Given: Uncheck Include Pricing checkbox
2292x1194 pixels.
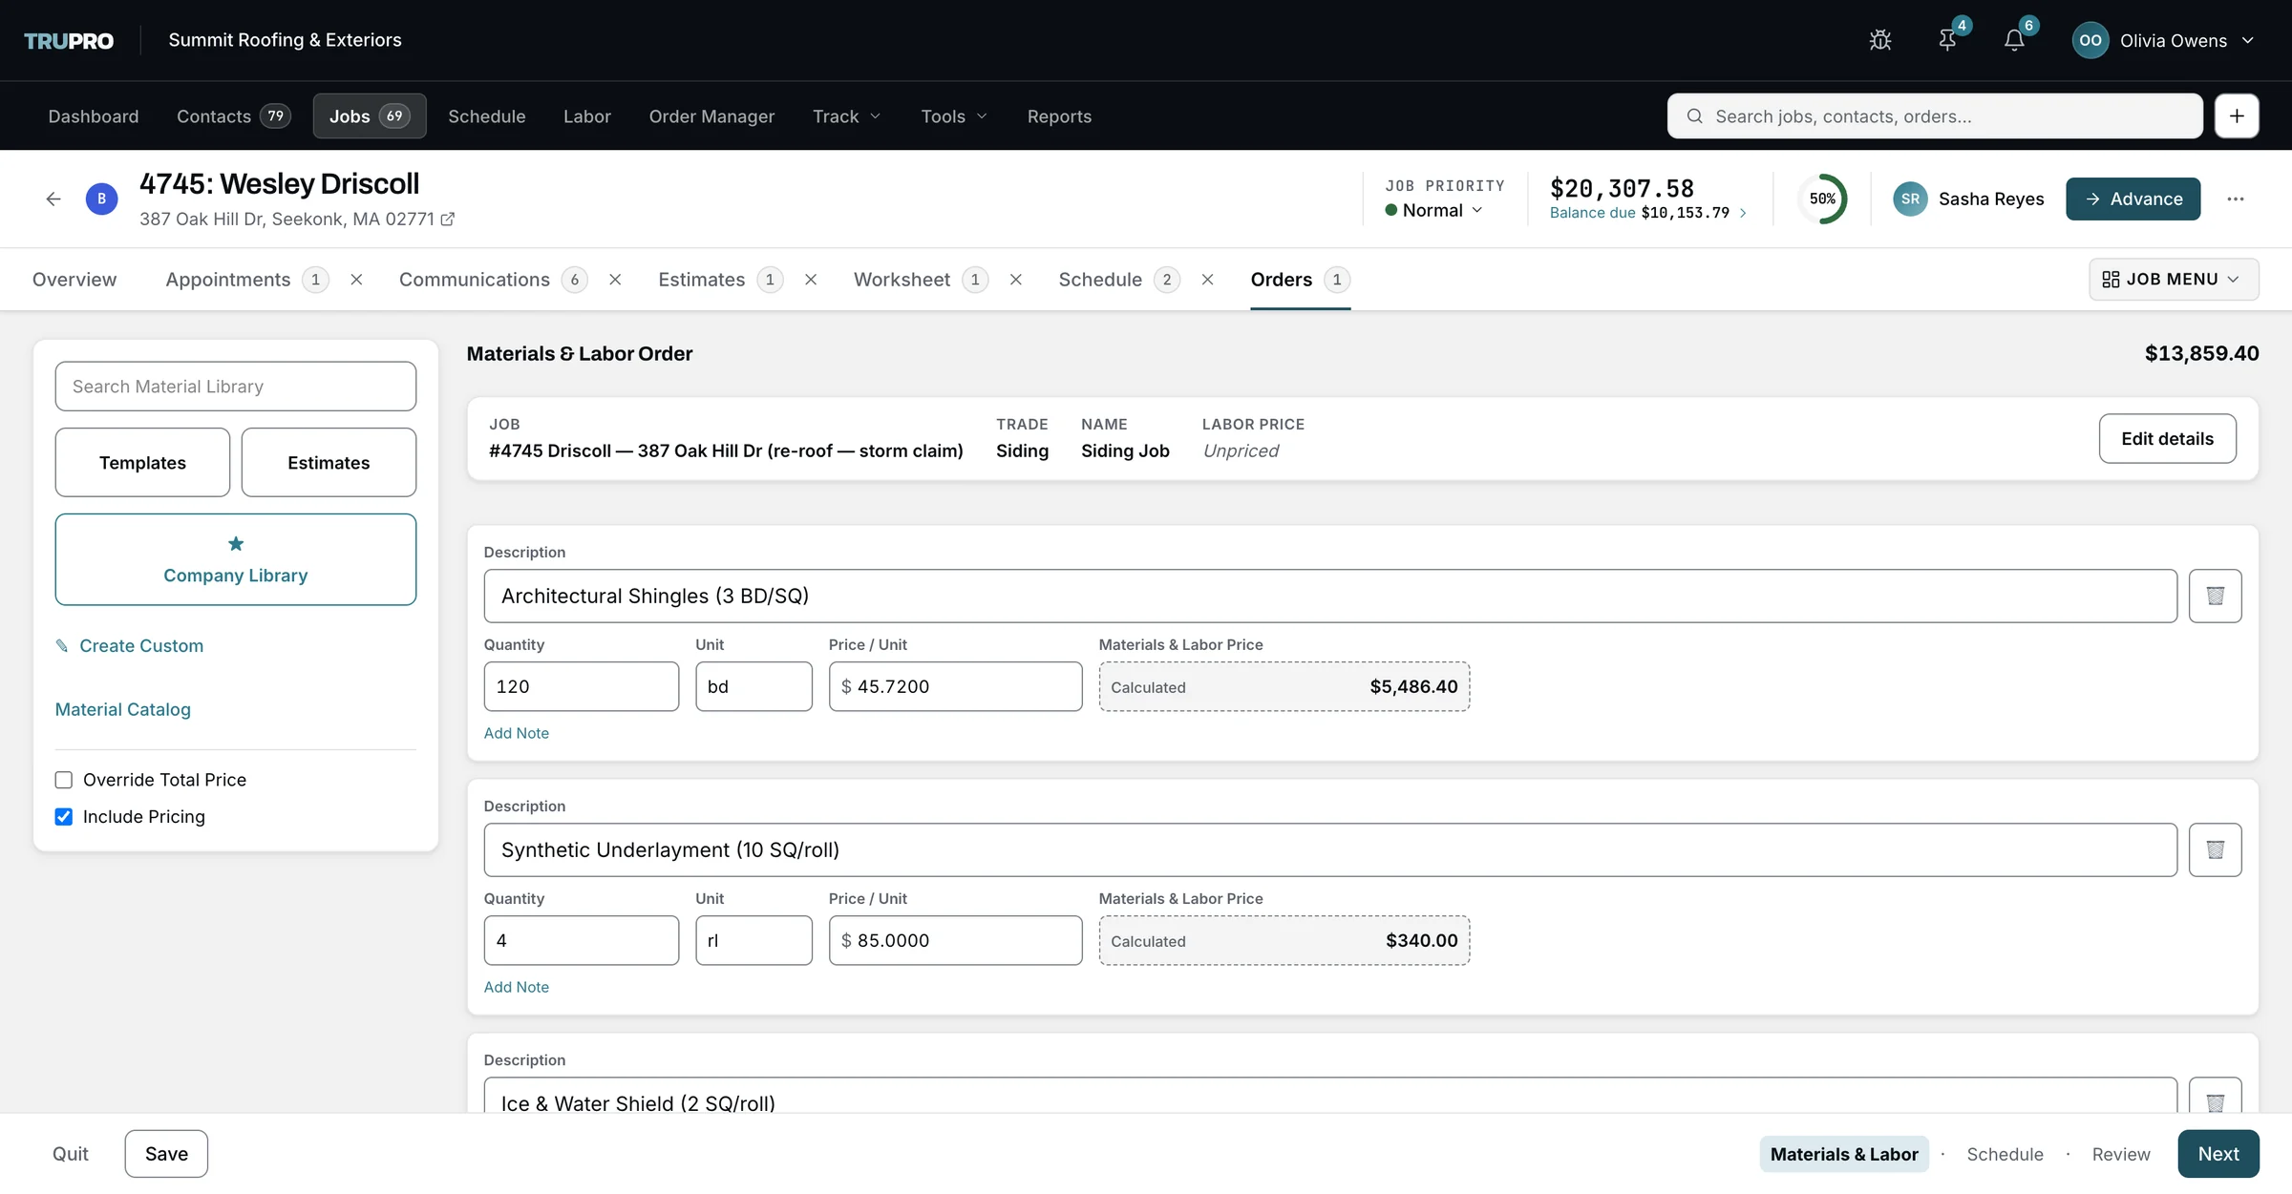Looking at the screenshot, I should 64,817.
